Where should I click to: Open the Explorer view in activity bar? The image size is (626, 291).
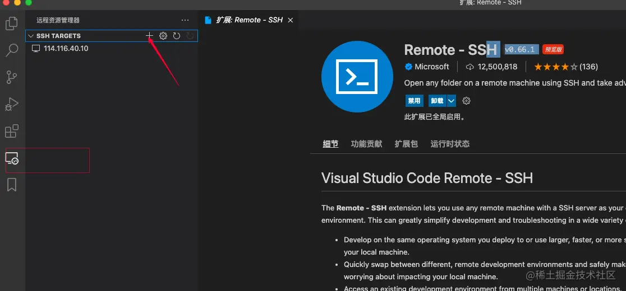tap(12, 24)
